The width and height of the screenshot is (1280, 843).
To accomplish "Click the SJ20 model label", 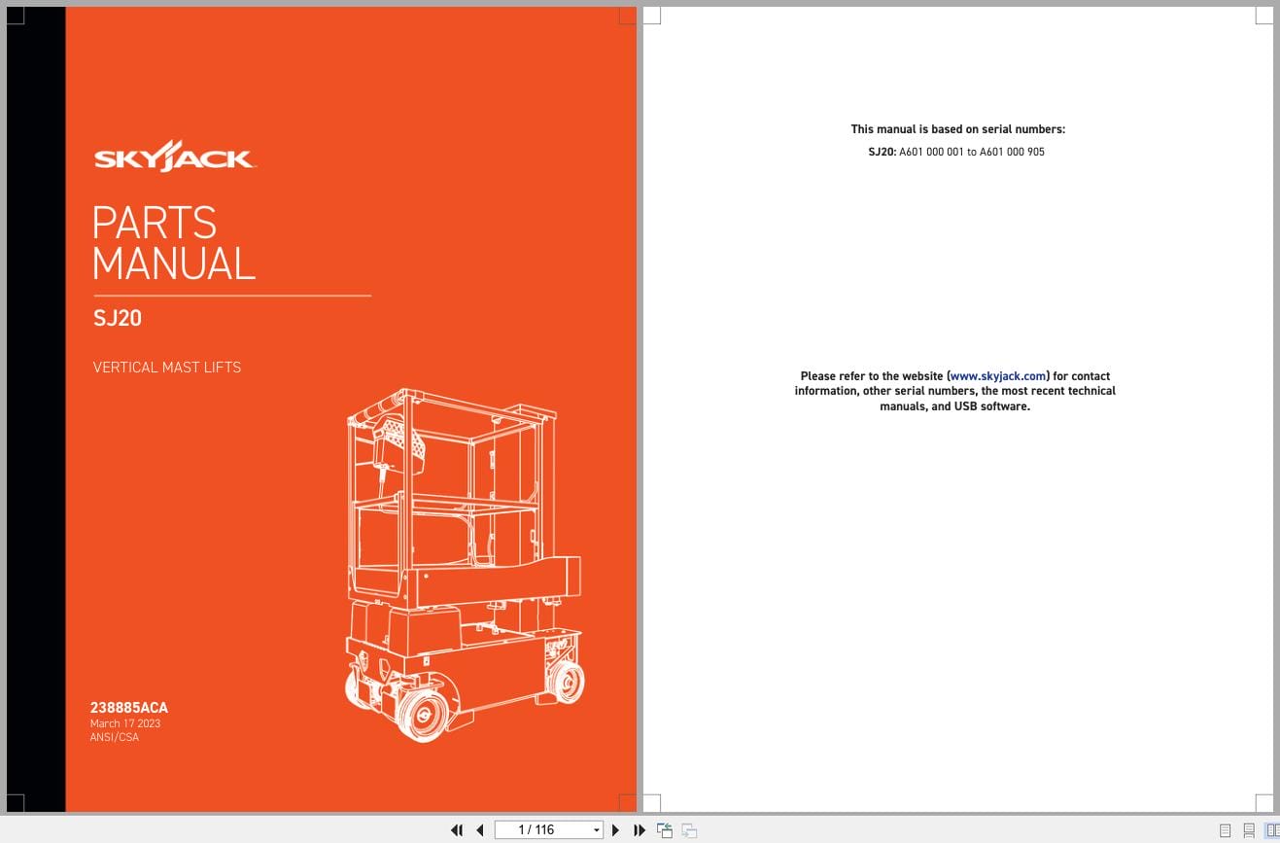I will (117, 318).
